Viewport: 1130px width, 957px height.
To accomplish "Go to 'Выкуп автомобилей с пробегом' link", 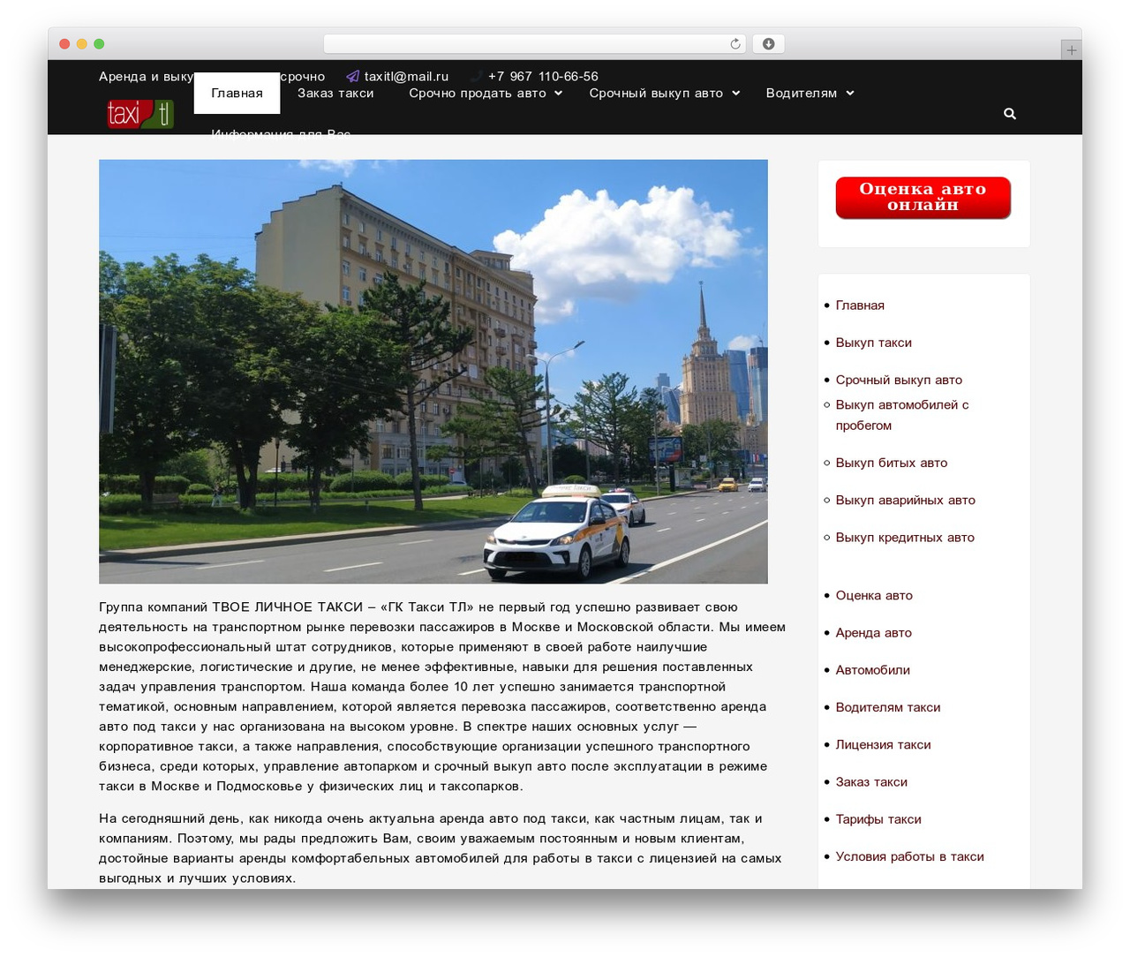I will [902, 415].
